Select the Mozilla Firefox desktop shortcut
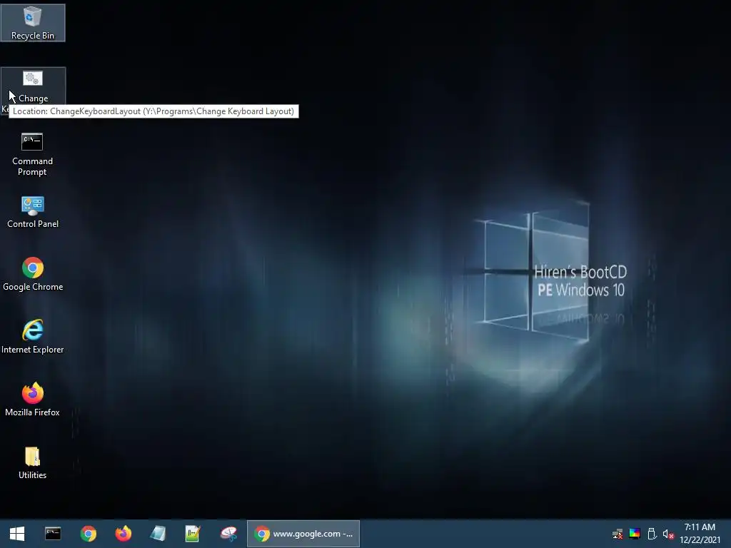 point(33,400)
